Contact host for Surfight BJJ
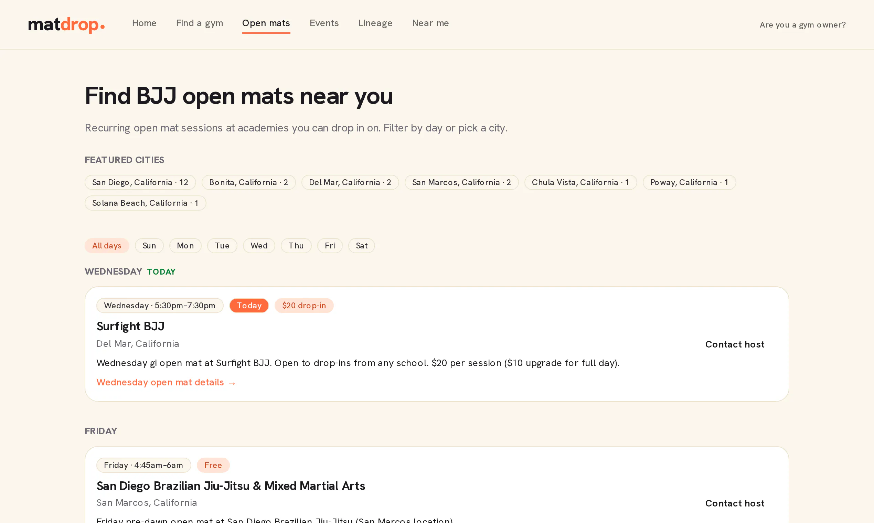This screenshot has width=874, height=523. point(735,344)
